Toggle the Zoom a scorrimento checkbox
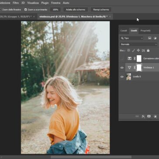 tap(26, 10)
